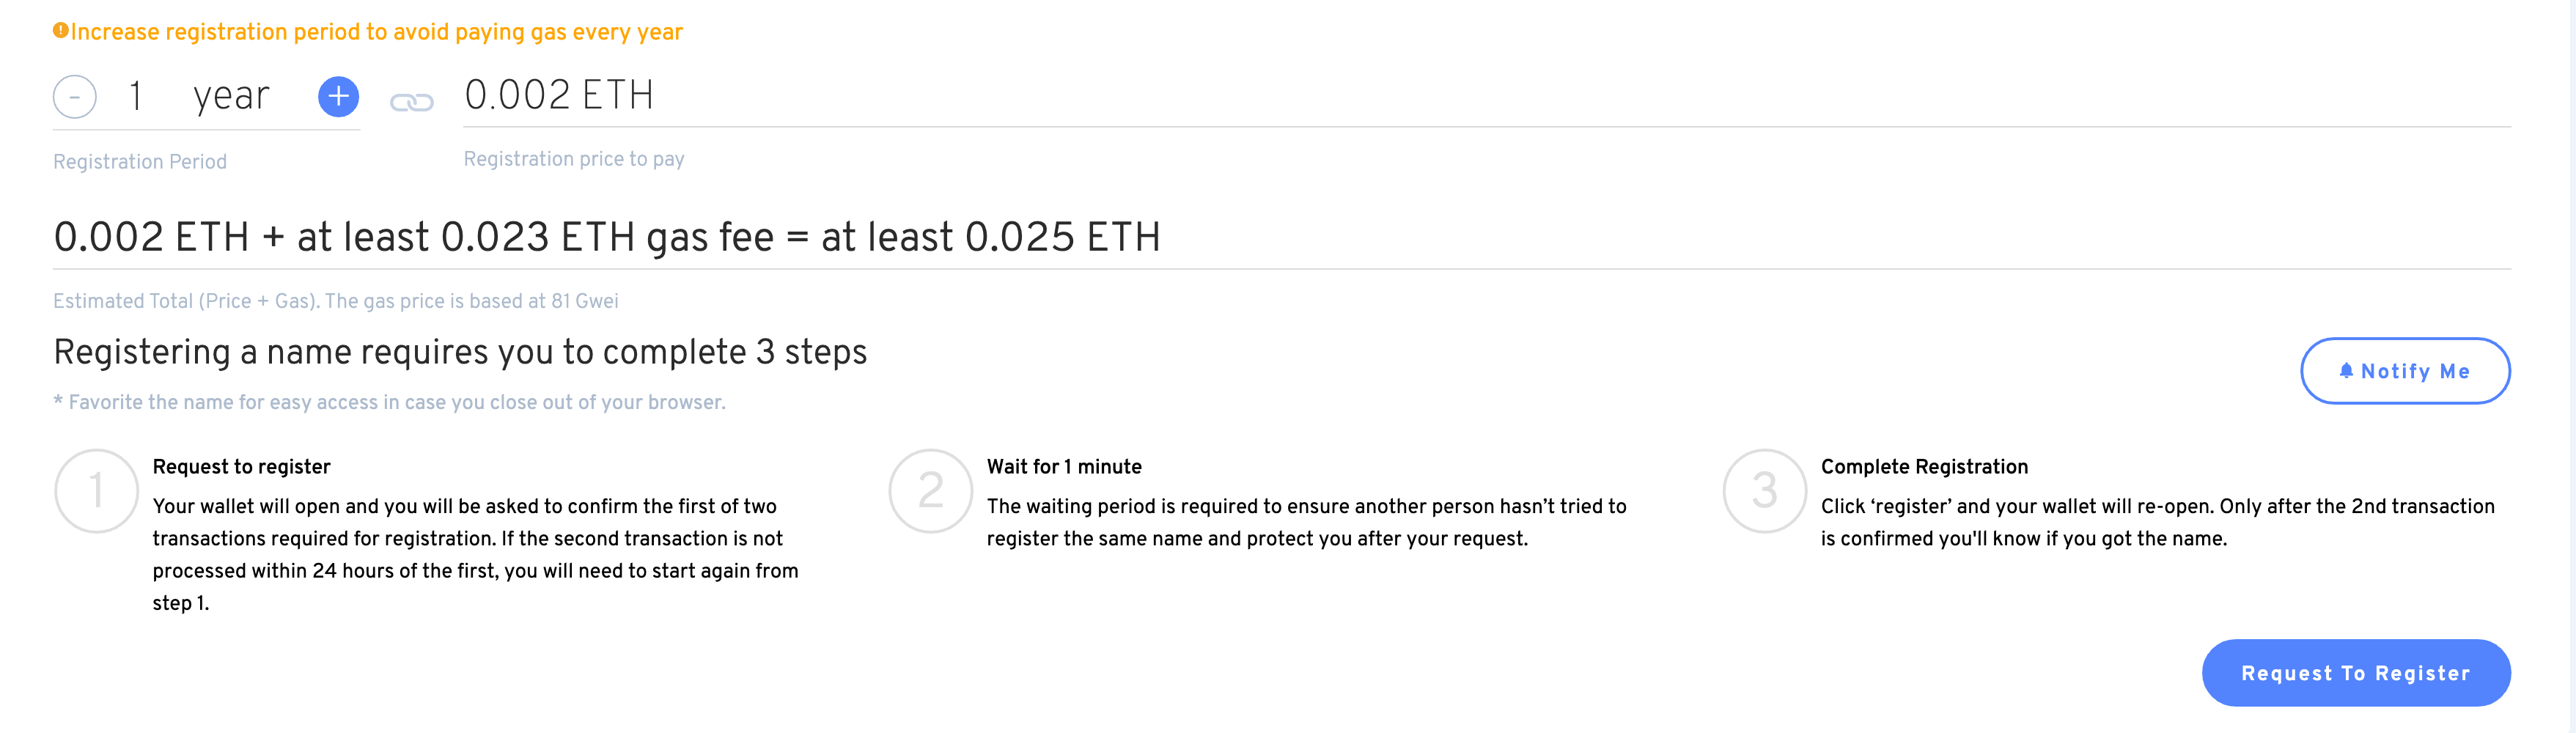Increase registration period with the plus button
The image size is (2576, 733).
pos(338,96)
